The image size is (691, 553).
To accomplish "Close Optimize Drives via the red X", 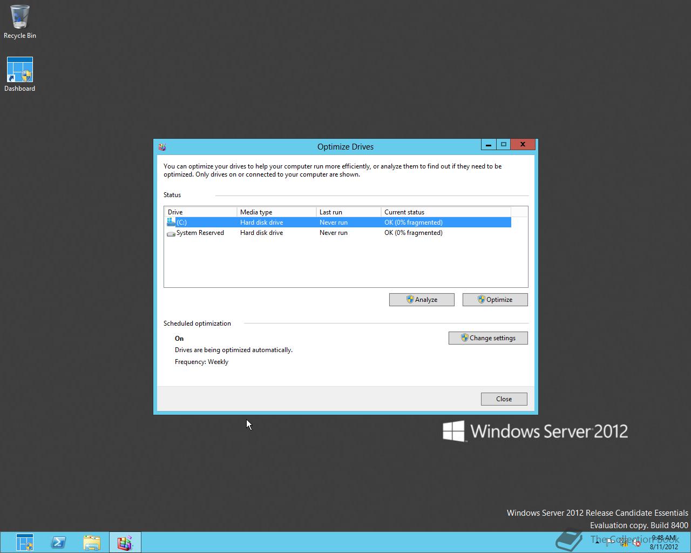I will click(523, 145).
